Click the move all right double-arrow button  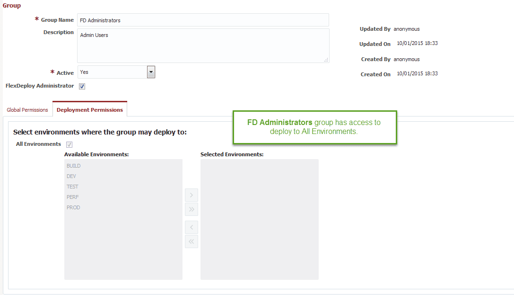pyautogui.click(x=192, y=209)
